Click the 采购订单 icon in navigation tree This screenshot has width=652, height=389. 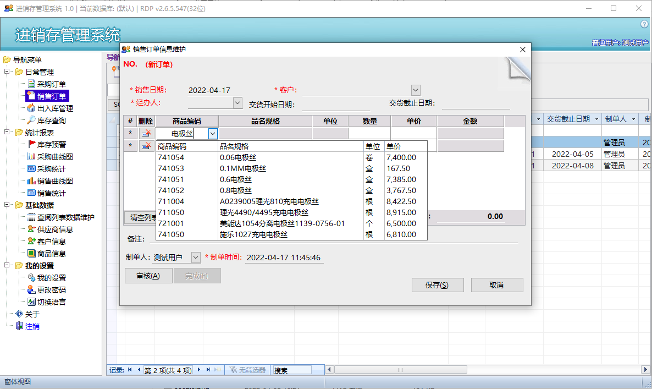(31, 84)
